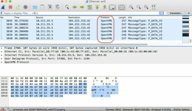Zoom in on the packet list text
The width and height of the screenshot is (192, 111).
(x=131, y=7)
